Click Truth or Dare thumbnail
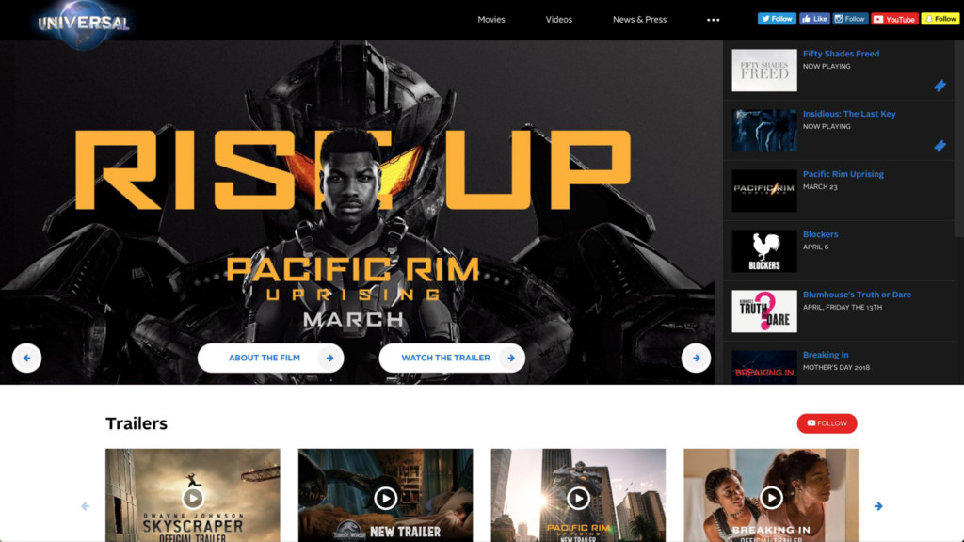Screen dimensions: 964x542 click(764, 311)
